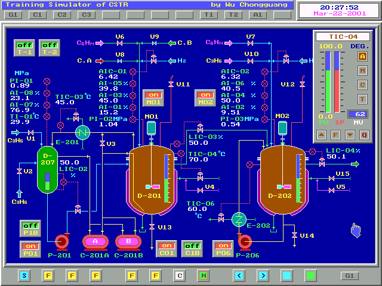Click pump P-201 symbol
This screenshot has width=382, height=286.
pyautogui.click(x=61, y=241)
